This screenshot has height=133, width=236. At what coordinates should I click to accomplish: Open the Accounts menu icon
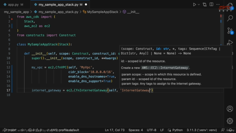pyautogui.click(x=230, y=109)
